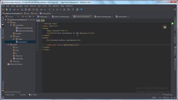
Task: Click Collapse All icon in Project panel
Action: (26, 17)
